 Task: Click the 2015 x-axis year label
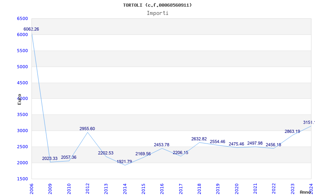(x=143, y=189)
